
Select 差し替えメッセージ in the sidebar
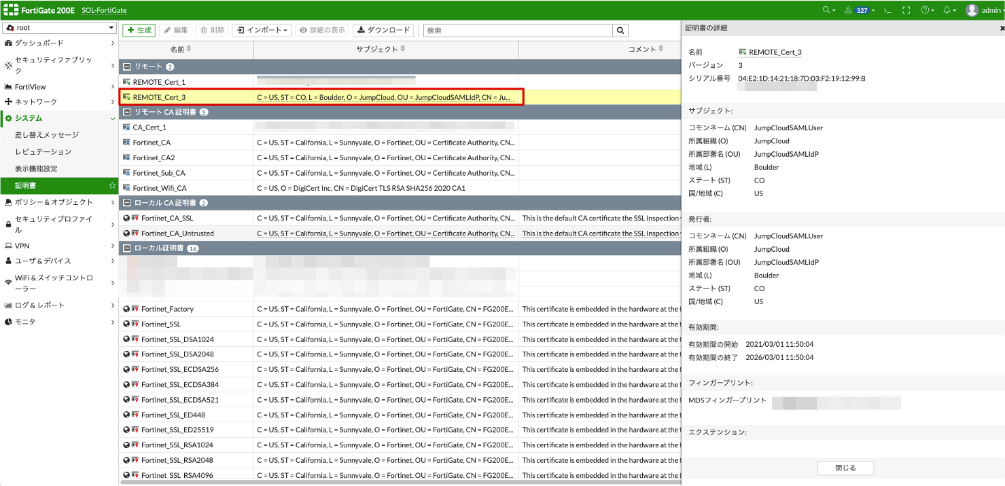[47, 135]
